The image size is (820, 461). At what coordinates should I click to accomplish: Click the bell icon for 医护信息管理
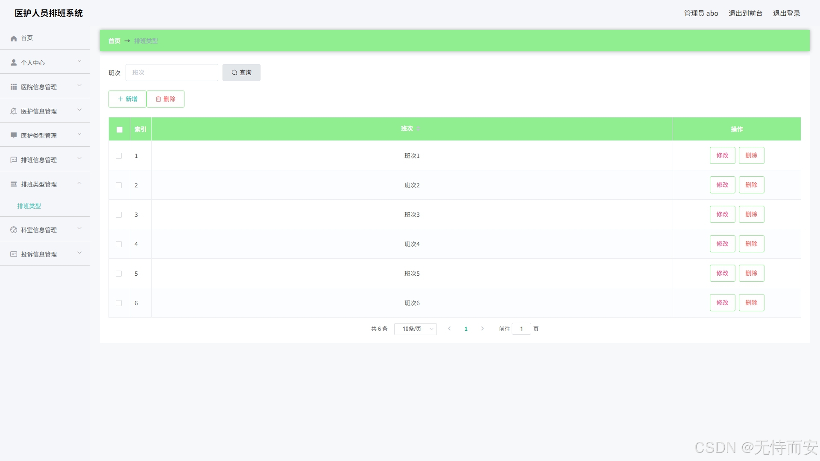click(14, 111)
